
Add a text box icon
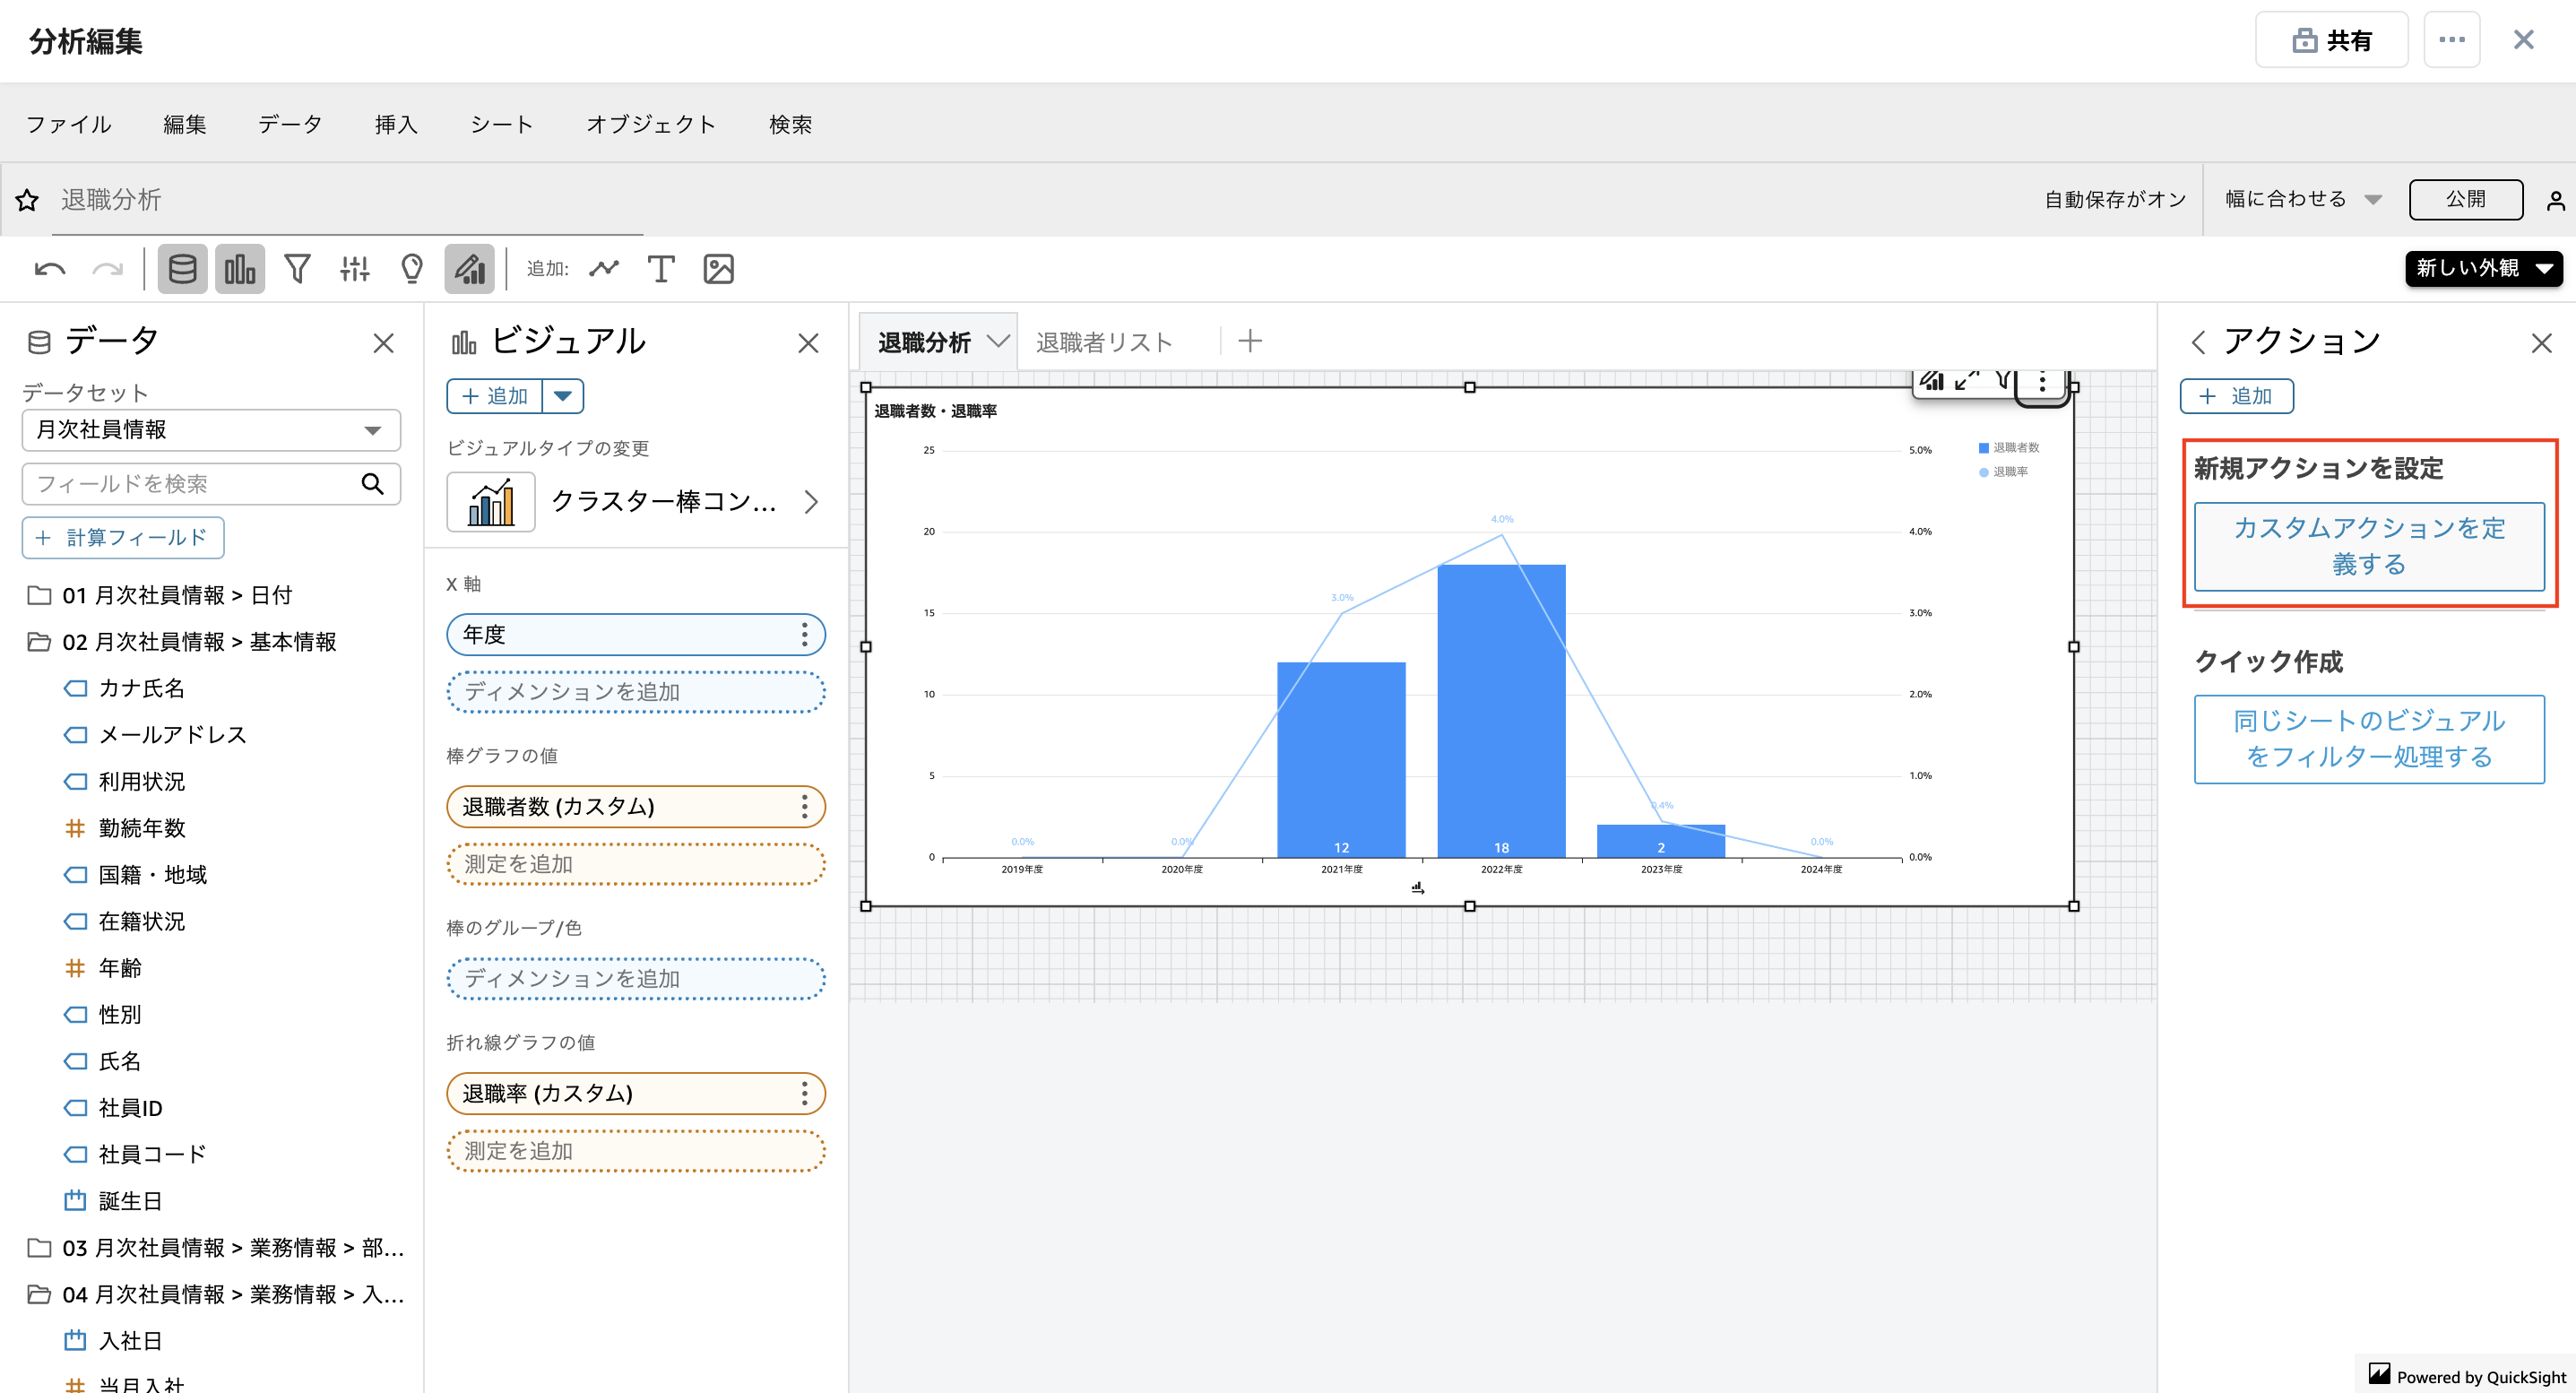point(661,269)
